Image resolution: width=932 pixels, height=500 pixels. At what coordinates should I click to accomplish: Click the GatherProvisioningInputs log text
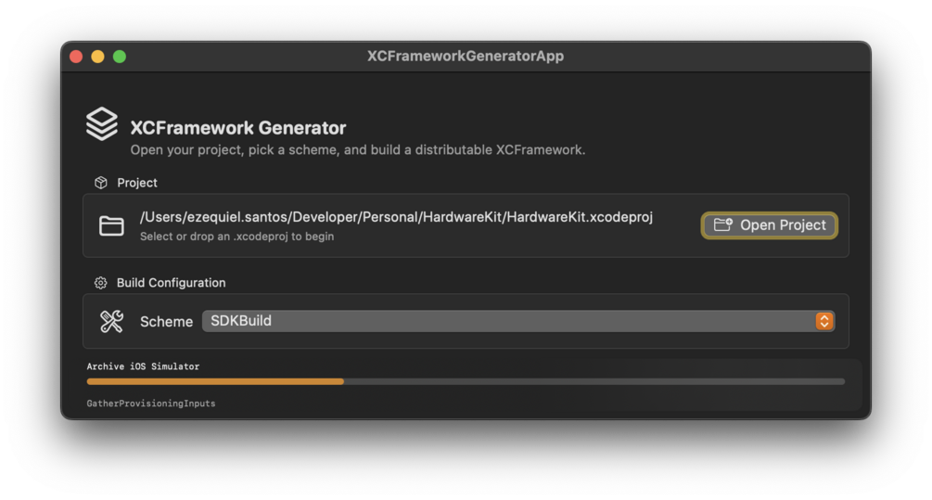click(150, 404)
